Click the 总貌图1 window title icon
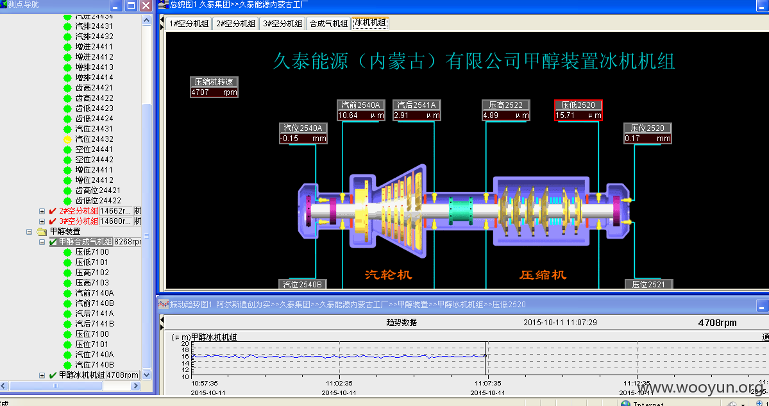769x406 pixels. [x=164, y=5]
